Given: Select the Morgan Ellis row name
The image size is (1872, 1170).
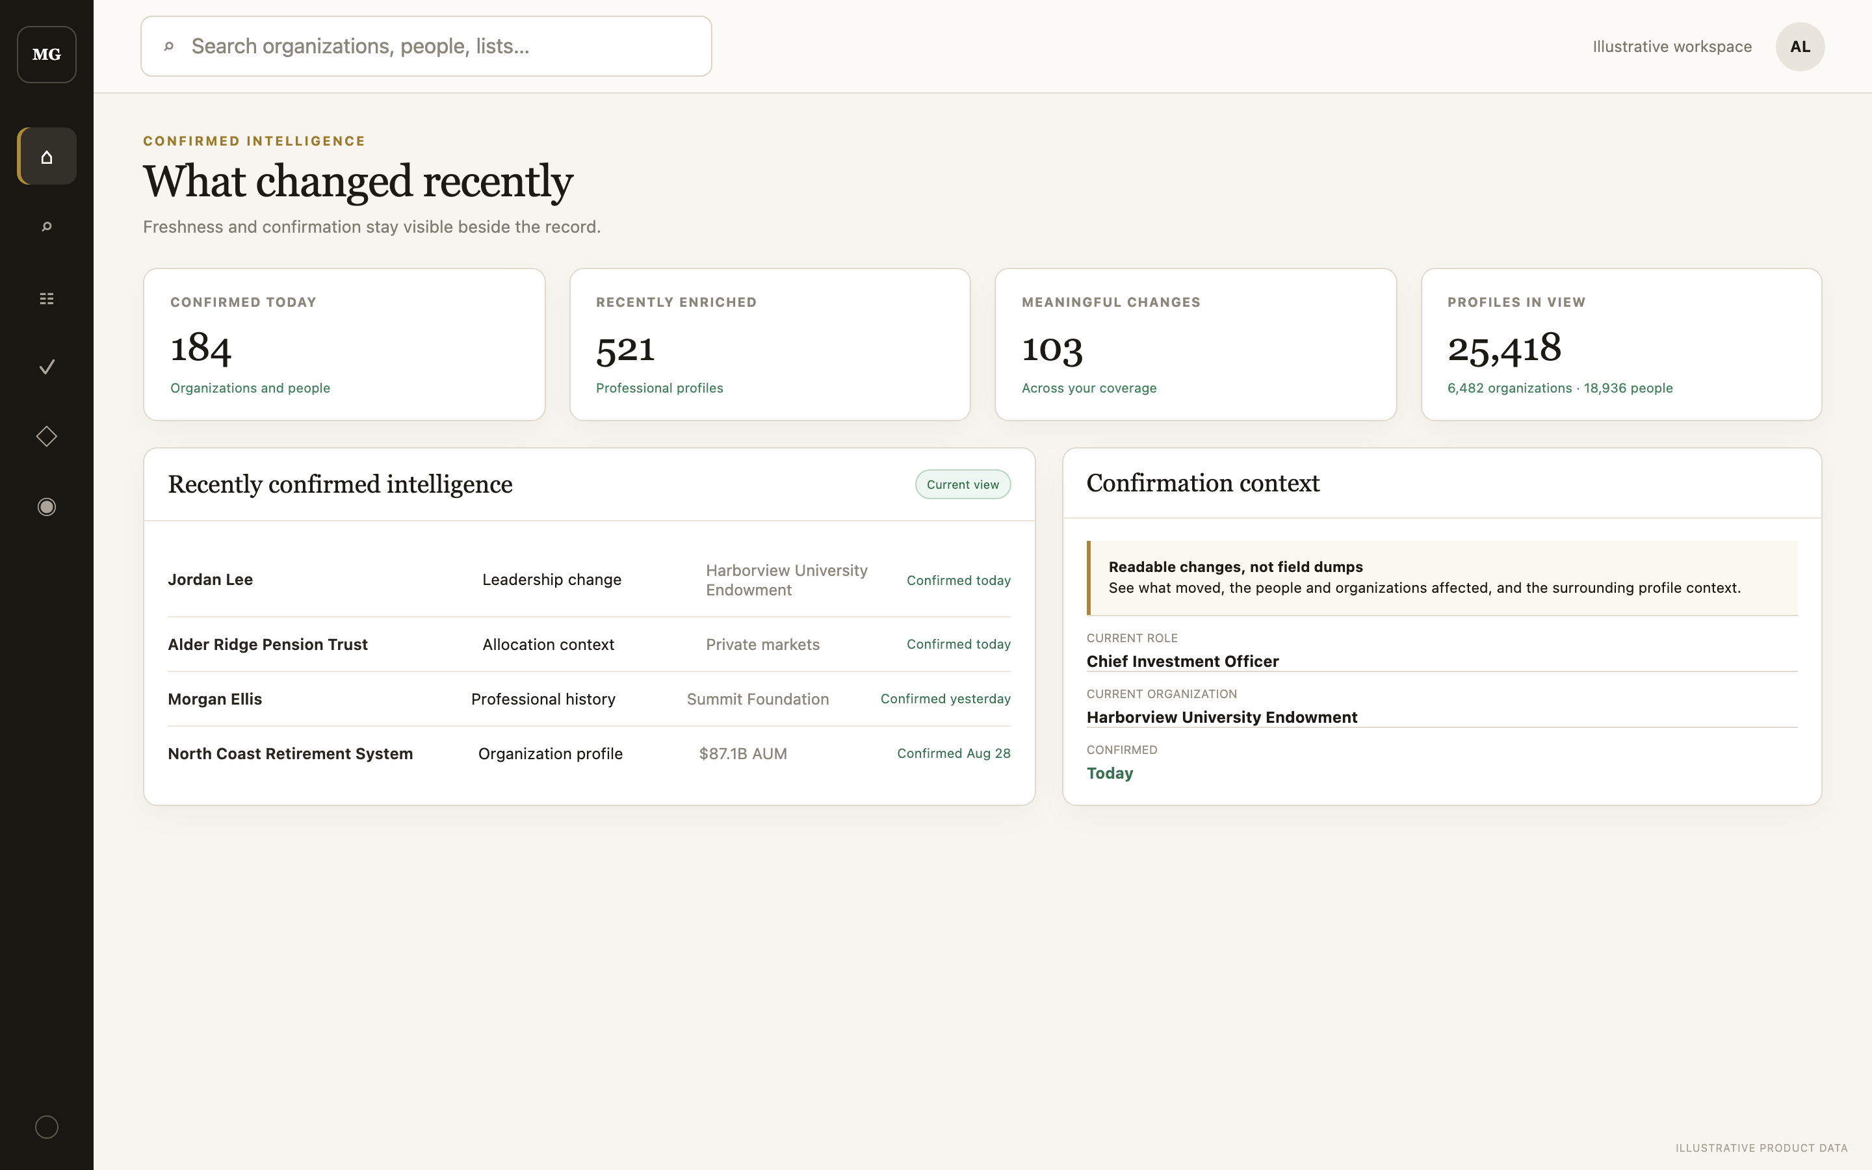Looking at the screenshot, I should (215, 699).
